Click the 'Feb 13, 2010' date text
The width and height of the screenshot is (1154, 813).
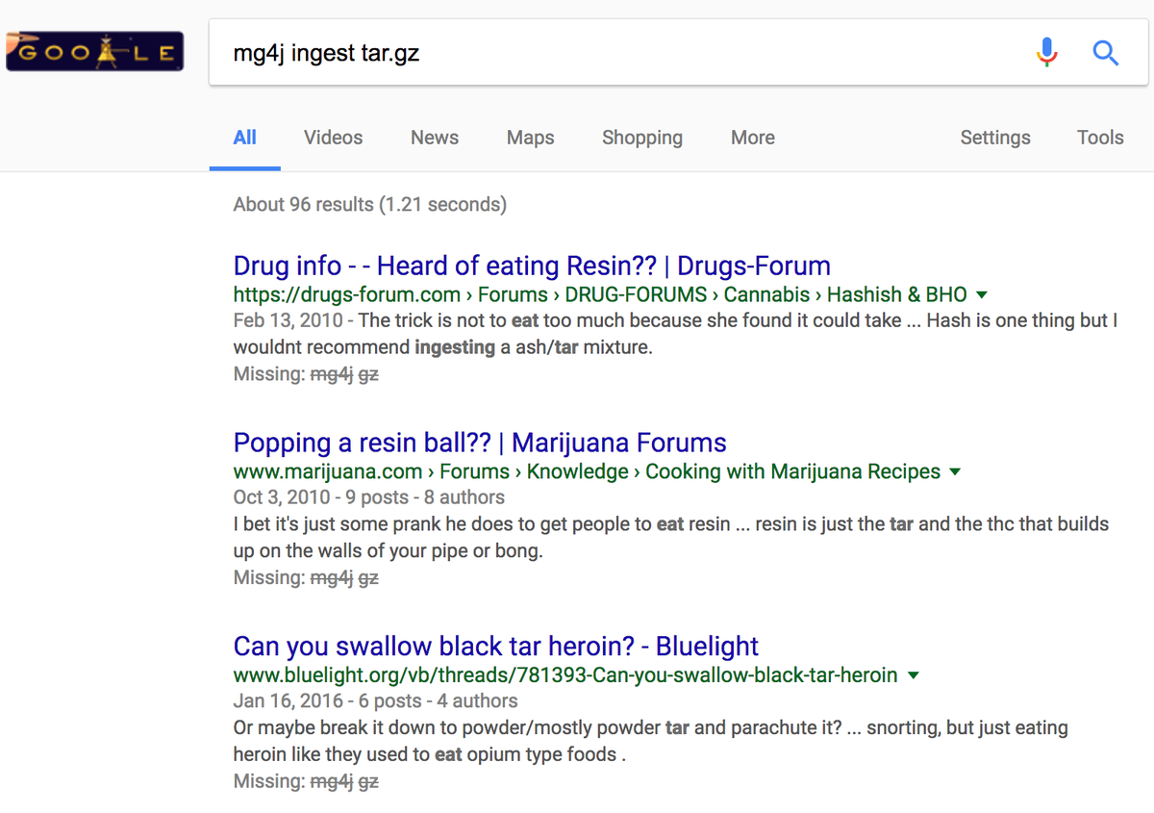pyautogui.click(x=288, y=320)
